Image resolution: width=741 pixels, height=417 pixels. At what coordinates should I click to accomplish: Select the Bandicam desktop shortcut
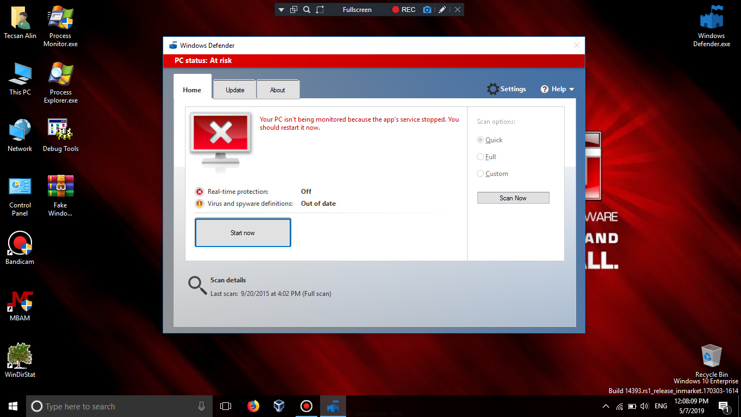coord(20,248)
